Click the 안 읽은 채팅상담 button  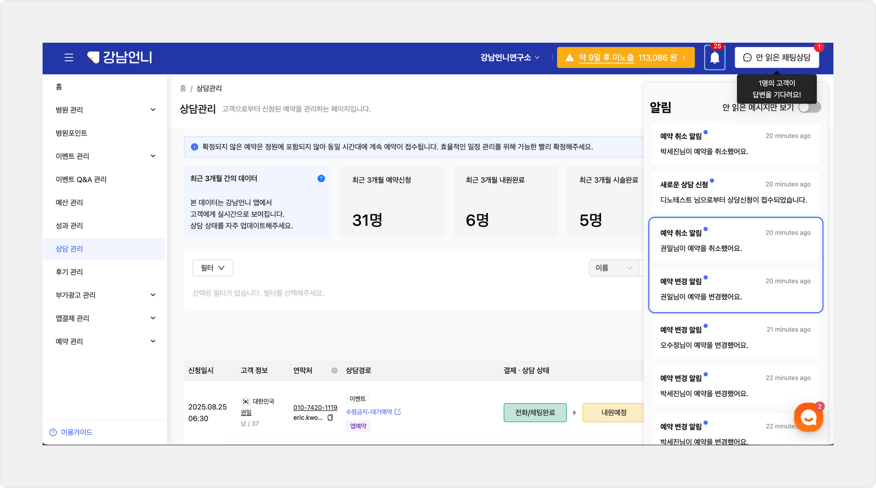pyautogui.click(x=777, y=57)
